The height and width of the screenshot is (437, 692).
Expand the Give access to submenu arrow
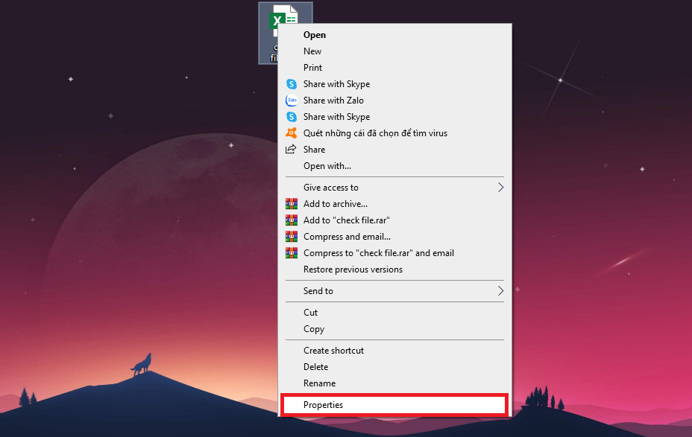[x=500, y=187]
